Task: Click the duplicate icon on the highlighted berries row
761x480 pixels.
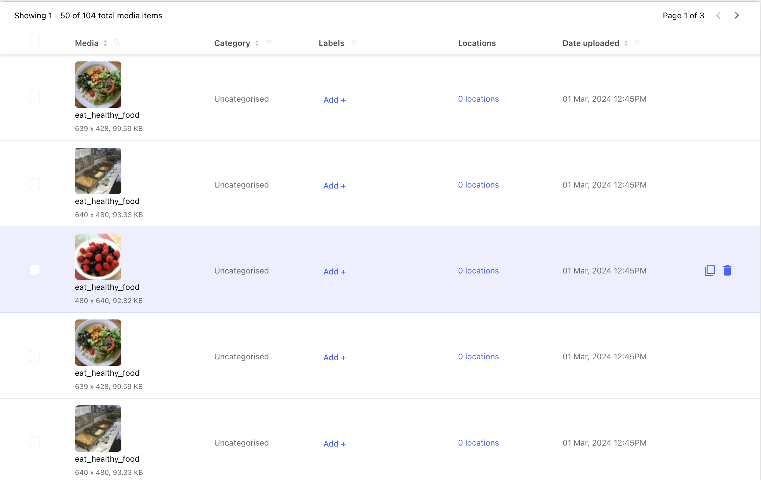Action: 710,271
